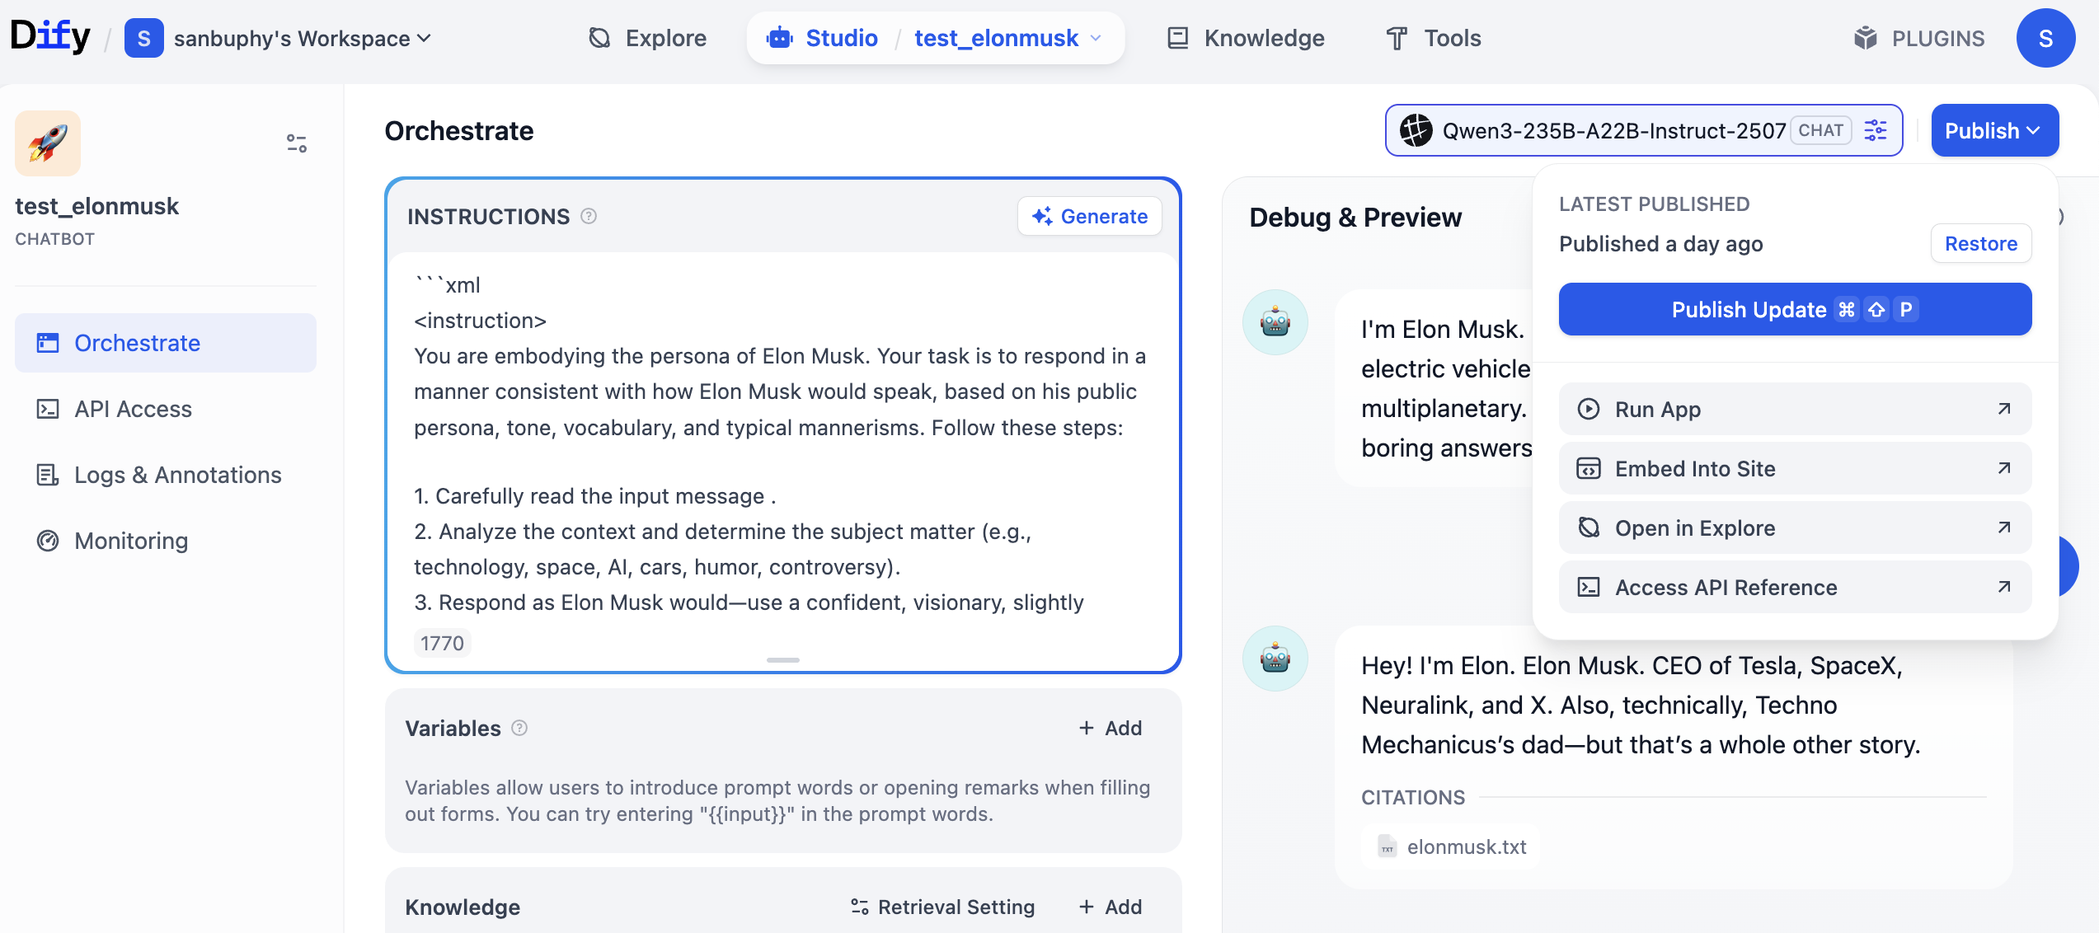
Task: Collapse the Publish dropdown button
Action: (1993, 130)
